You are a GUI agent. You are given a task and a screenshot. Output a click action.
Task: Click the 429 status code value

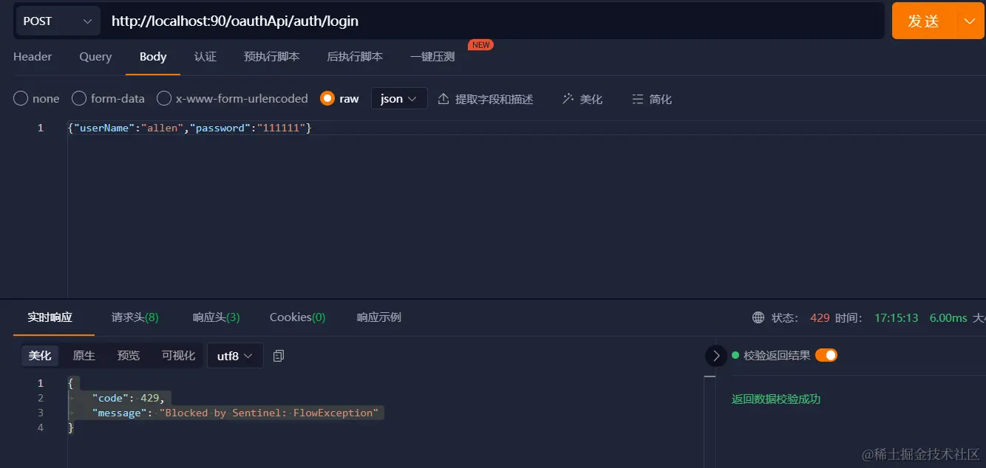tap(820, 317)
